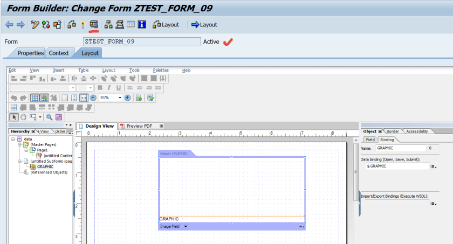Choose the Select arrow tool
This screenshot has height=244, width=453.
14,117
